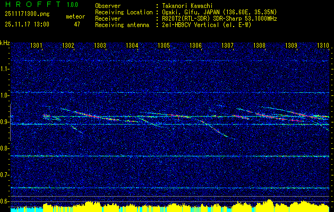Image resolution: width=334 pixels, height=212 pixels.
Task: Click the 1307 time marker
Action: click(227, 45)
